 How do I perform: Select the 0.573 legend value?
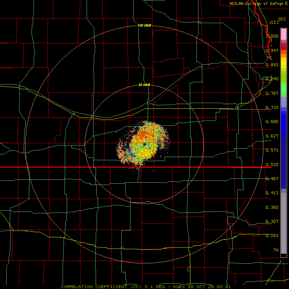(272, 150)
